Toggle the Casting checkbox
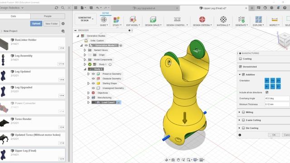 point(241,59)
